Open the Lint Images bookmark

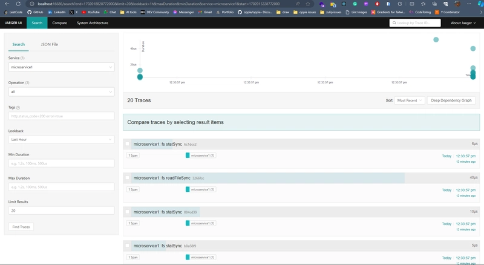356,12
